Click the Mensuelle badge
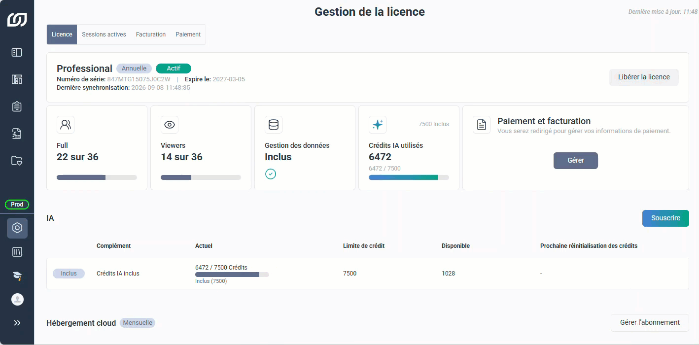The height and width of the screenshot is (345, 699). coord(138,323)
